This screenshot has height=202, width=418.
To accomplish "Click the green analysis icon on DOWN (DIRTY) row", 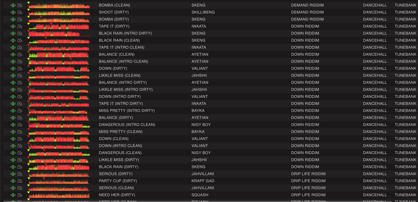I will [x=13, y=68].
